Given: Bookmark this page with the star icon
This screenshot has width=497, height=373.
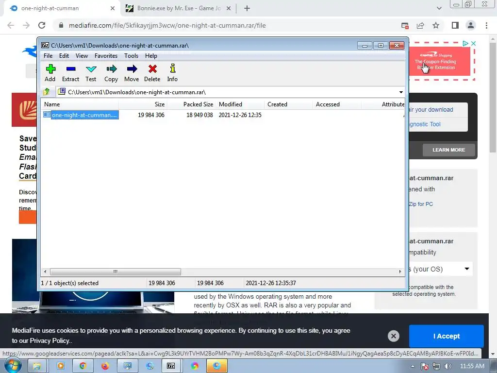Looking at the screenshot, I should [436, 25].
